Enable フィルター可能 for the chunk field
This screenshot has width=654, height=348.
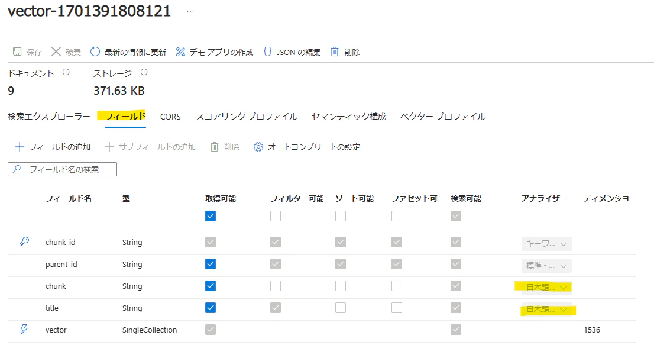[x=276, y=286]
